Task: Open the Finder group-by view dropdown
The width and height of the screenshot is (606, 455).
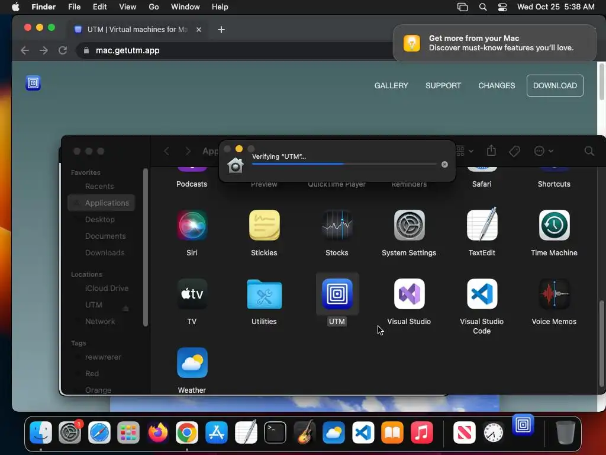Action: [x=465, y=151]
